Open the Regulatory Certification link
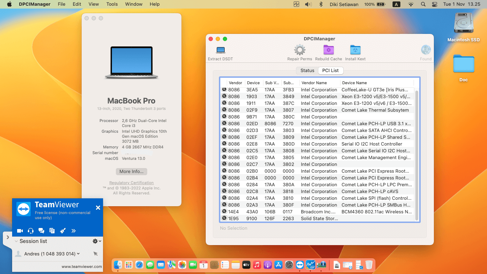Screen dimensions: 487x274 pyautogui.click(x=131, y=183)
